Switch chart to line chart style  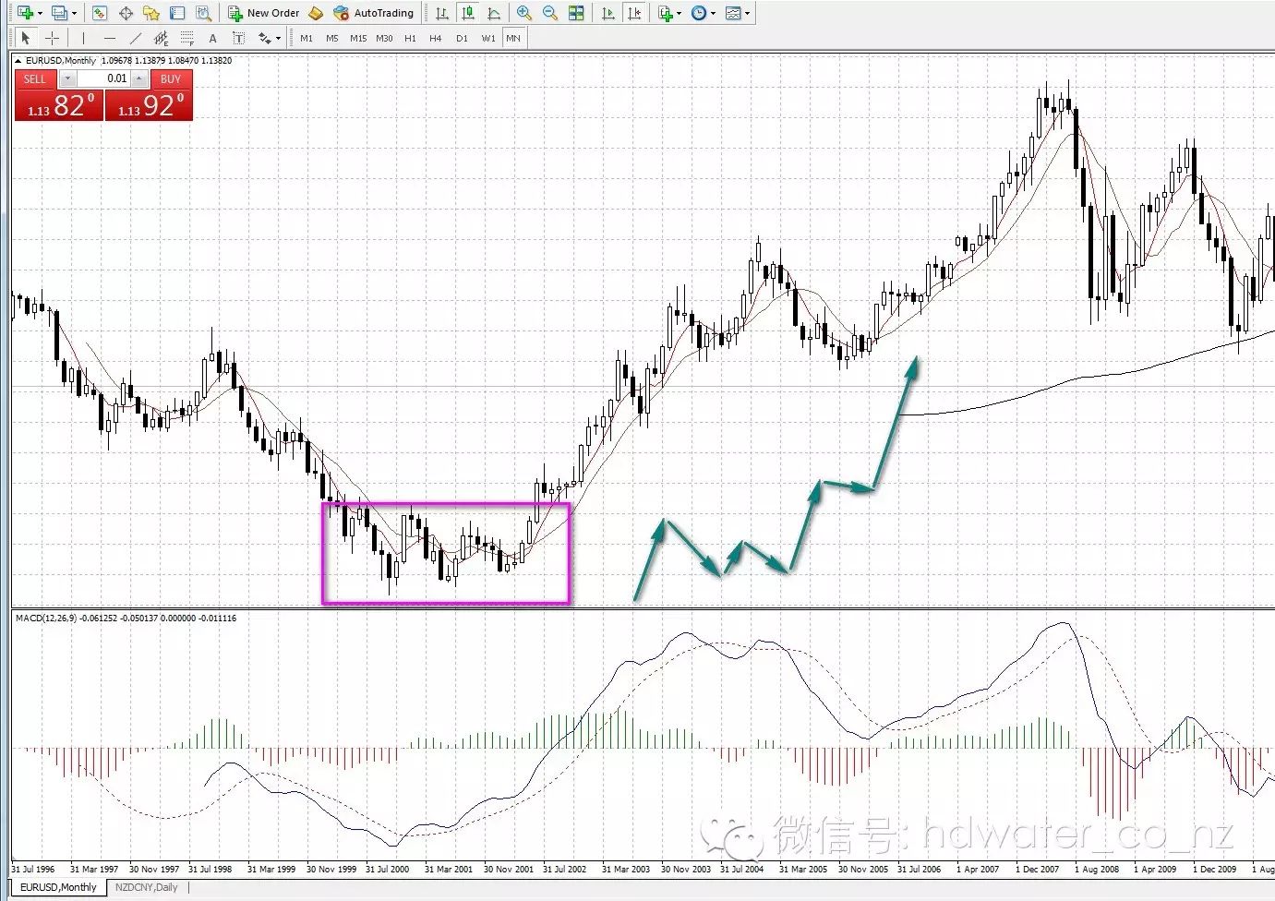pos(494,13)
